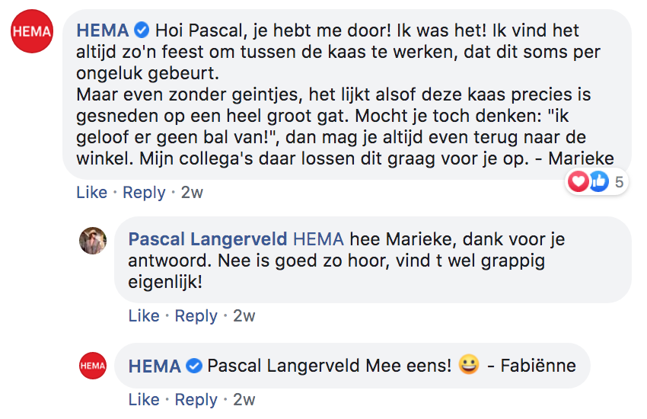
Task: Show the reaction count of 5
Action: tap(619, 182)
